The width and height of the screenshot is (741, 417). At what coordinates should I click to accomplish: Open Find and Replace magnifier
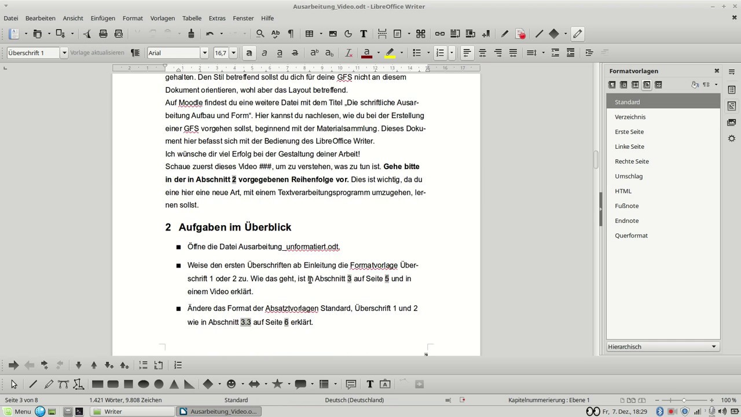pyautogui.click(x=261, y=34)
